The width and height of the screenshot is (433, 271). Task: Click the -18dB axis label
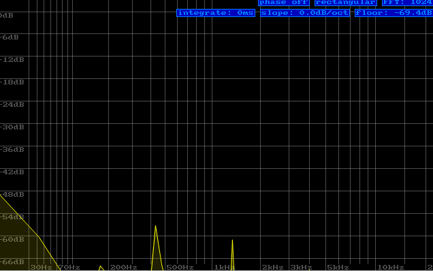click(x=12, y=82)
